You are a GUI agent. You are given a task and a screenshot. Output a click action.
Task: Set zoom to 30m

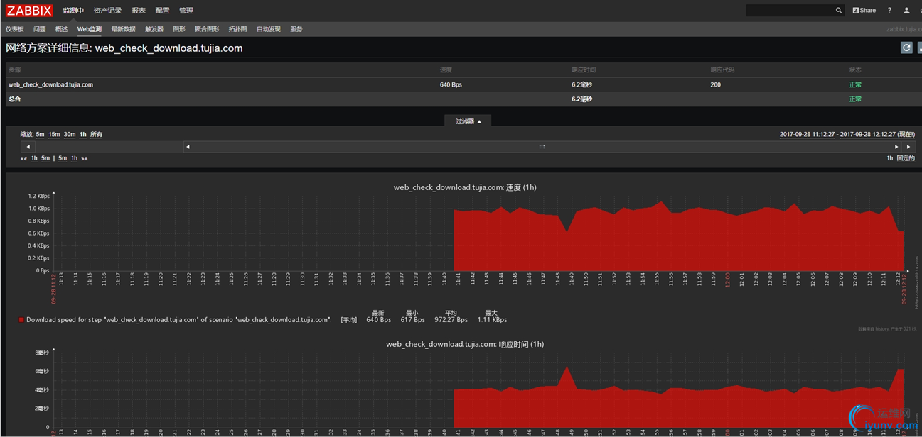tap(70, 134)
